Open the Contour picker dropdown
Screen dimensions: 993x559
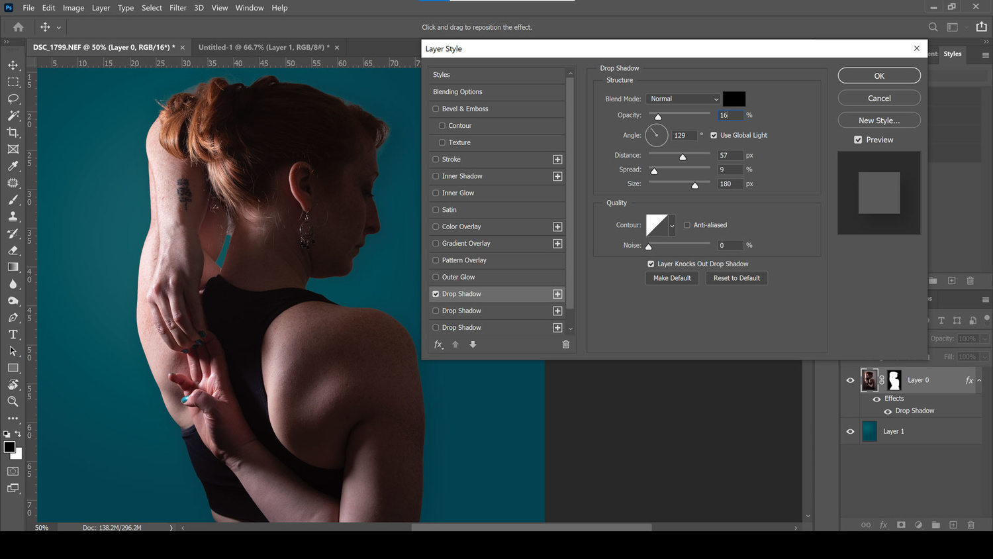tap(672, 225)
